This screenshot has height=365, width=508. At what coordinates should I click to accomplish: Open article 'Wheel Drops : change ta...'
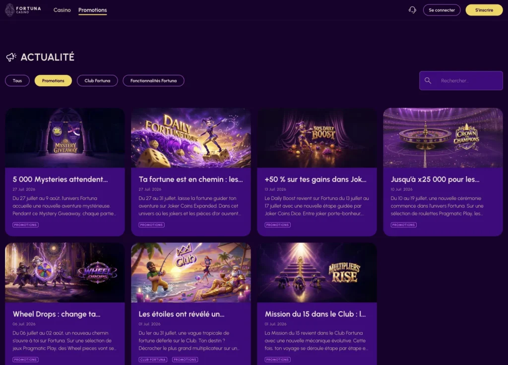(x=57, y=314)
